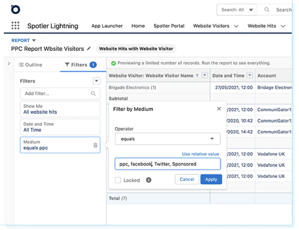Switch to the Outline tab
The height and width of the screenshot is (230, 299).
point(30,65)
